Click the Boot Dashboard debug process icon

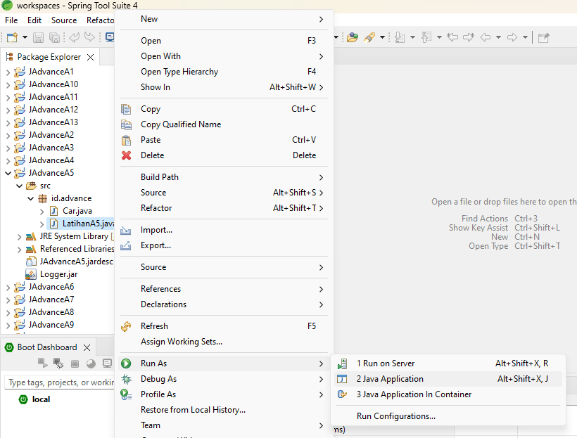pyautogui.click(x=58, y=363)
